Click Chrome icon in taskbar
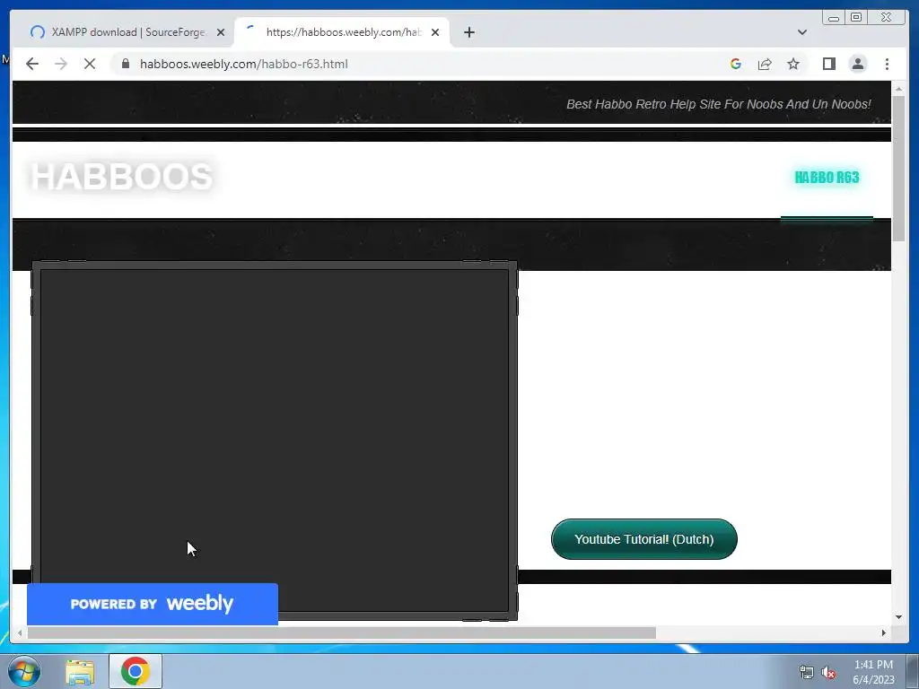Viewport: 919px width, 689px height. (x=136, y=671)
